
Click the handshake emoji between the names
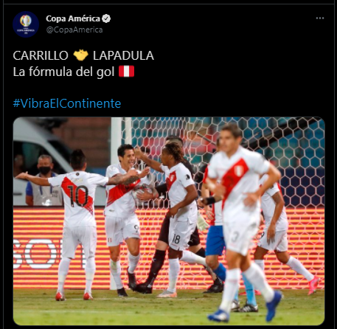point(80,55)
